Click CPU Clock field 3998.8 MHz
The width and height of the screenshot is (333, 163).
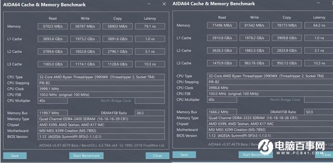point(270,88)
